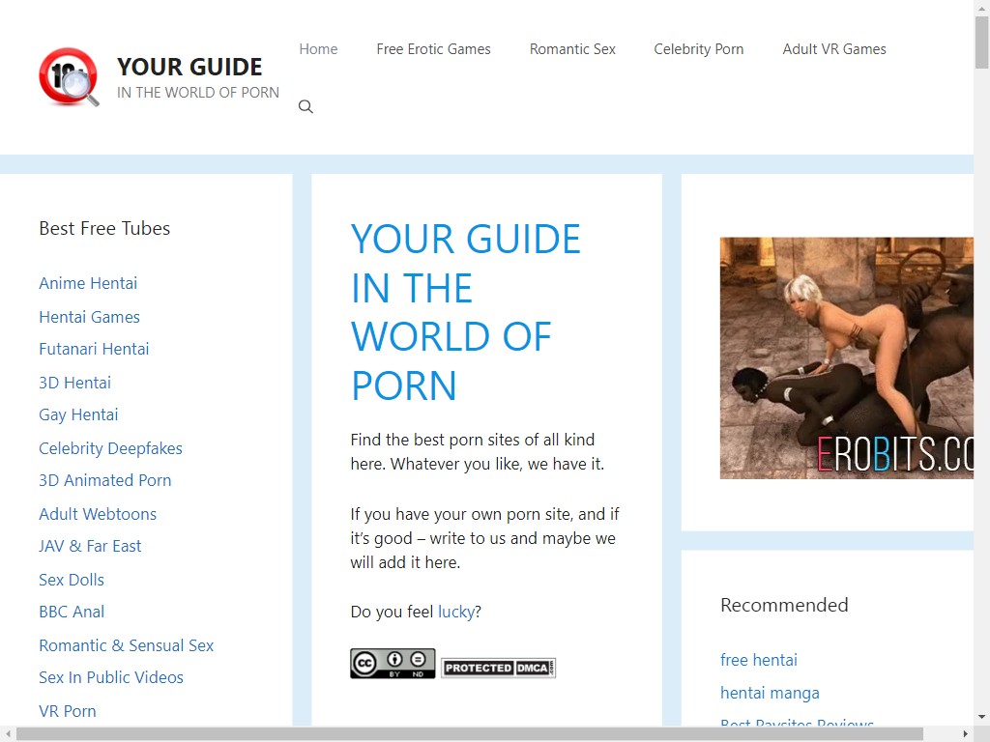This screenshot has width=990, height=742.
Task: Click the horizontal scrollbar thumb
Action: coord(471,734)
